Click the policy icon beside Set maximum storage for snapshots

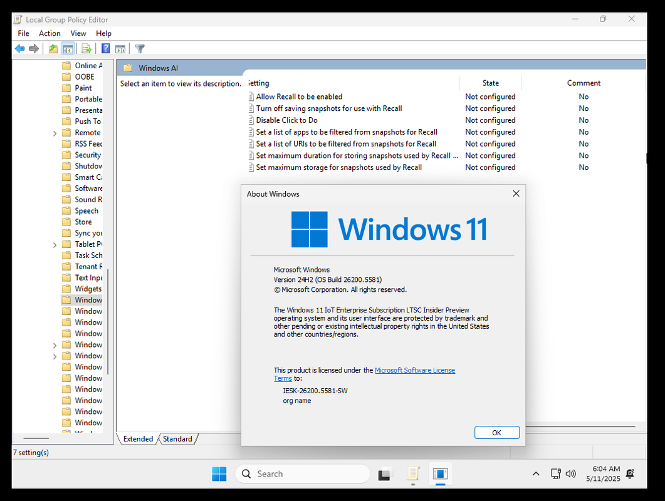pyautogui.click(x=251, y=167)
